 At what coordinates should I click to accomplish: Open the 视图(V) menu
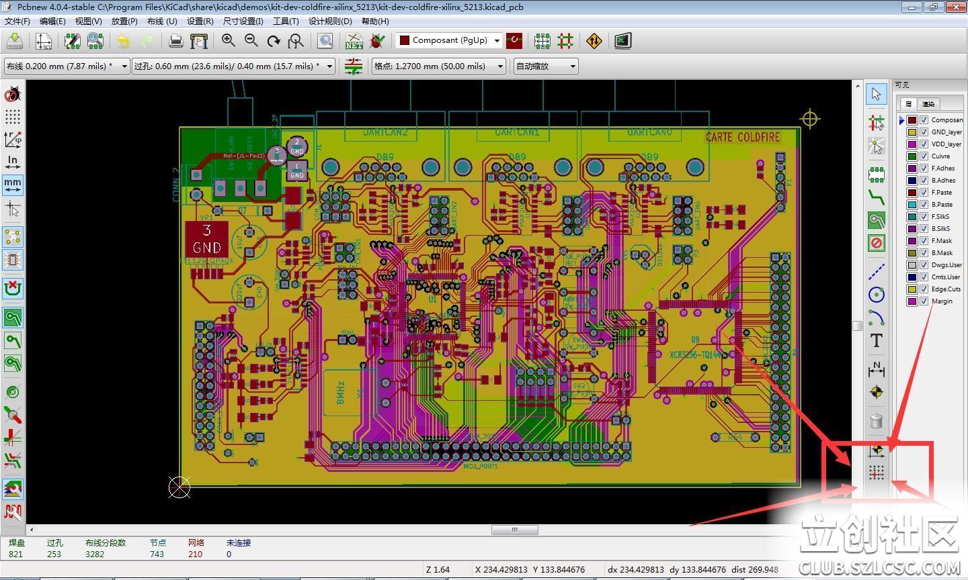point(88,21)
